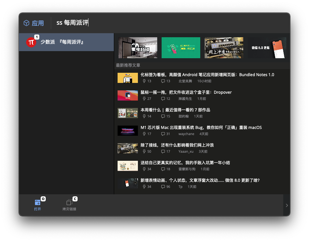Viewport: 309px width, 241px height.
Task: Click the likes icon on 手账 article
Action: click(144, 169)
